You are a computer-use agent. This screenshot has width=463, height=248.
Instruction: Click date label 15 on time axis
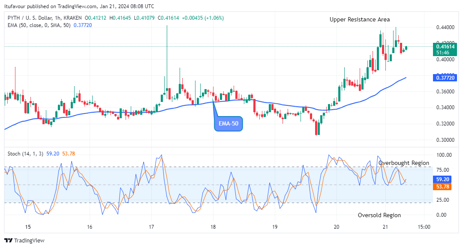tap(28, 227)
